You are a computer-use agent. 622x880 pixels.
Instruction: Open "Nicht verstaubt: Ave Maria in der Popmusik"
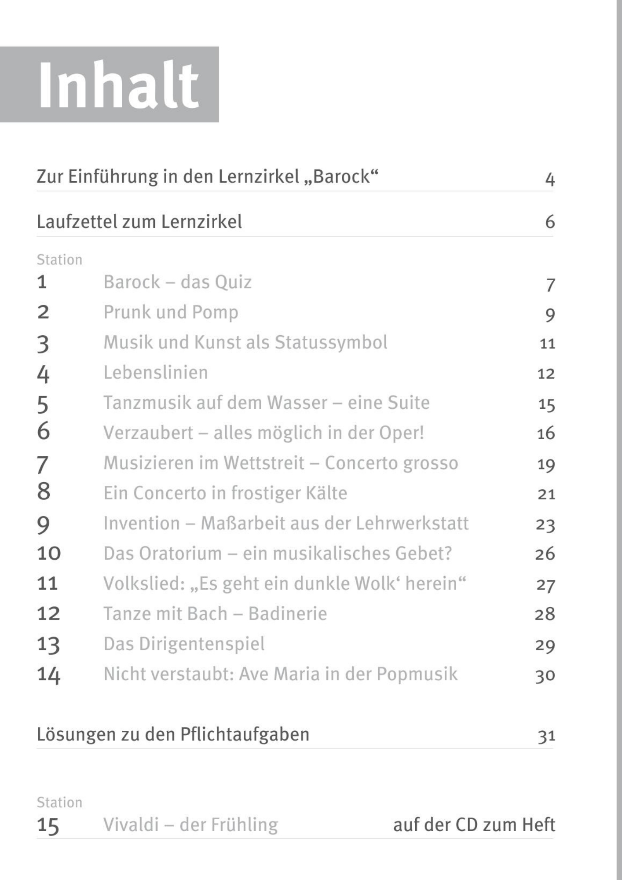coord(280,674)
